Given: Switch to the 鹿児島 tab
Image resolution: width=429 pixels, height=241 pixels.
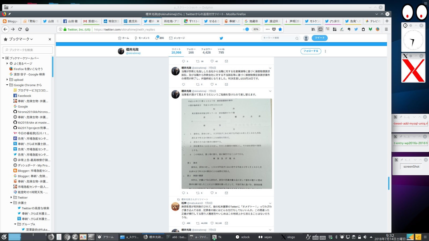Looking at the screenshot, I should pyautogui.click(x=132, y=21).
